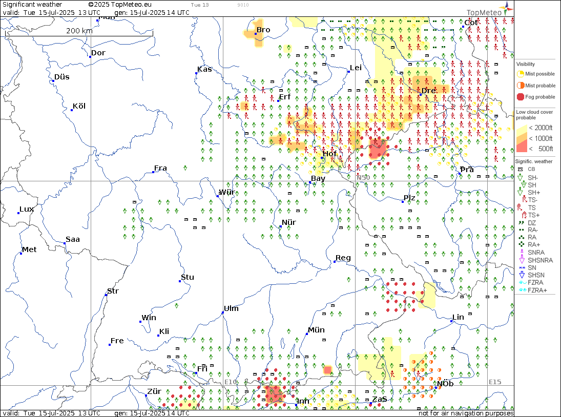
Task: Click the blue marker for München (Mün)
Action: [x=306, y=333]
